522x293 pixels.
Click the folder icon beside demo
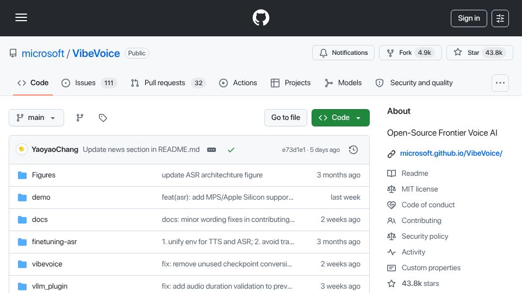pos(22,198)
